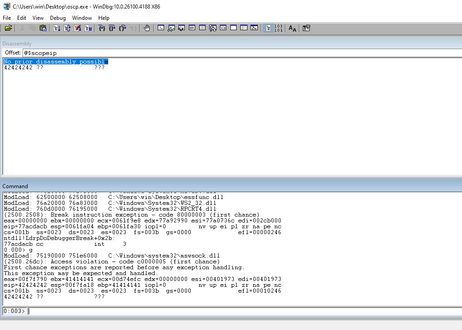Click the command input box at 0:003> prompt

click(243, 311)
